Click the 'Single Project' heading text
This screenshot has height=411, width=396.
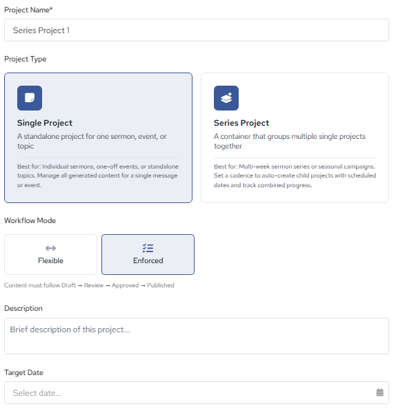point(45,123)
